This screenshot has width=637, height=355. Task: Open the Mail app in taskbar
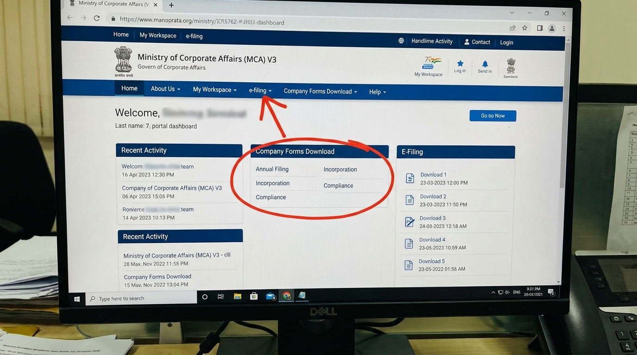(271, 296)
